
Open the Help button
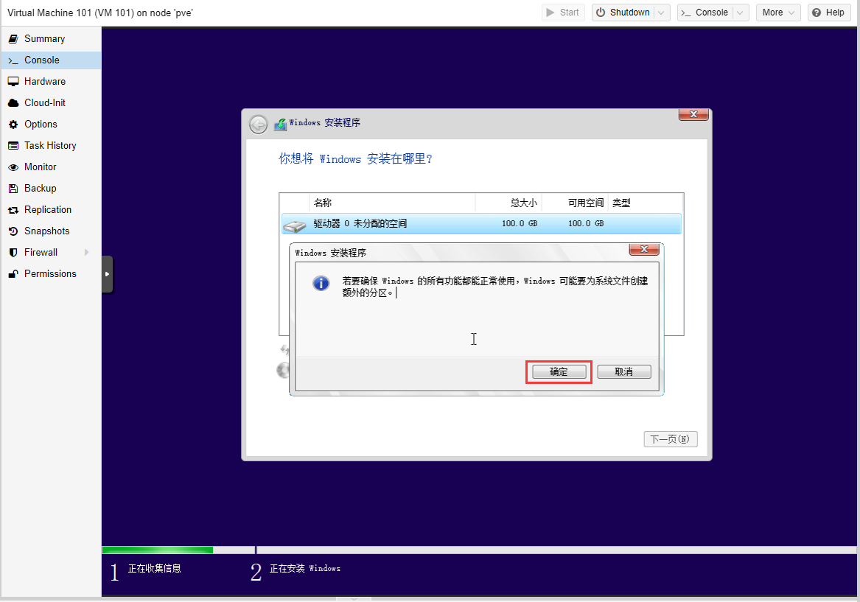point(828,13)
